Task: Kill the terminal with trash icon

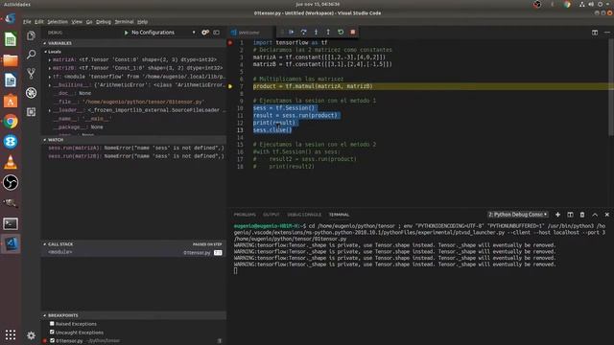Action: click(582, 215)
